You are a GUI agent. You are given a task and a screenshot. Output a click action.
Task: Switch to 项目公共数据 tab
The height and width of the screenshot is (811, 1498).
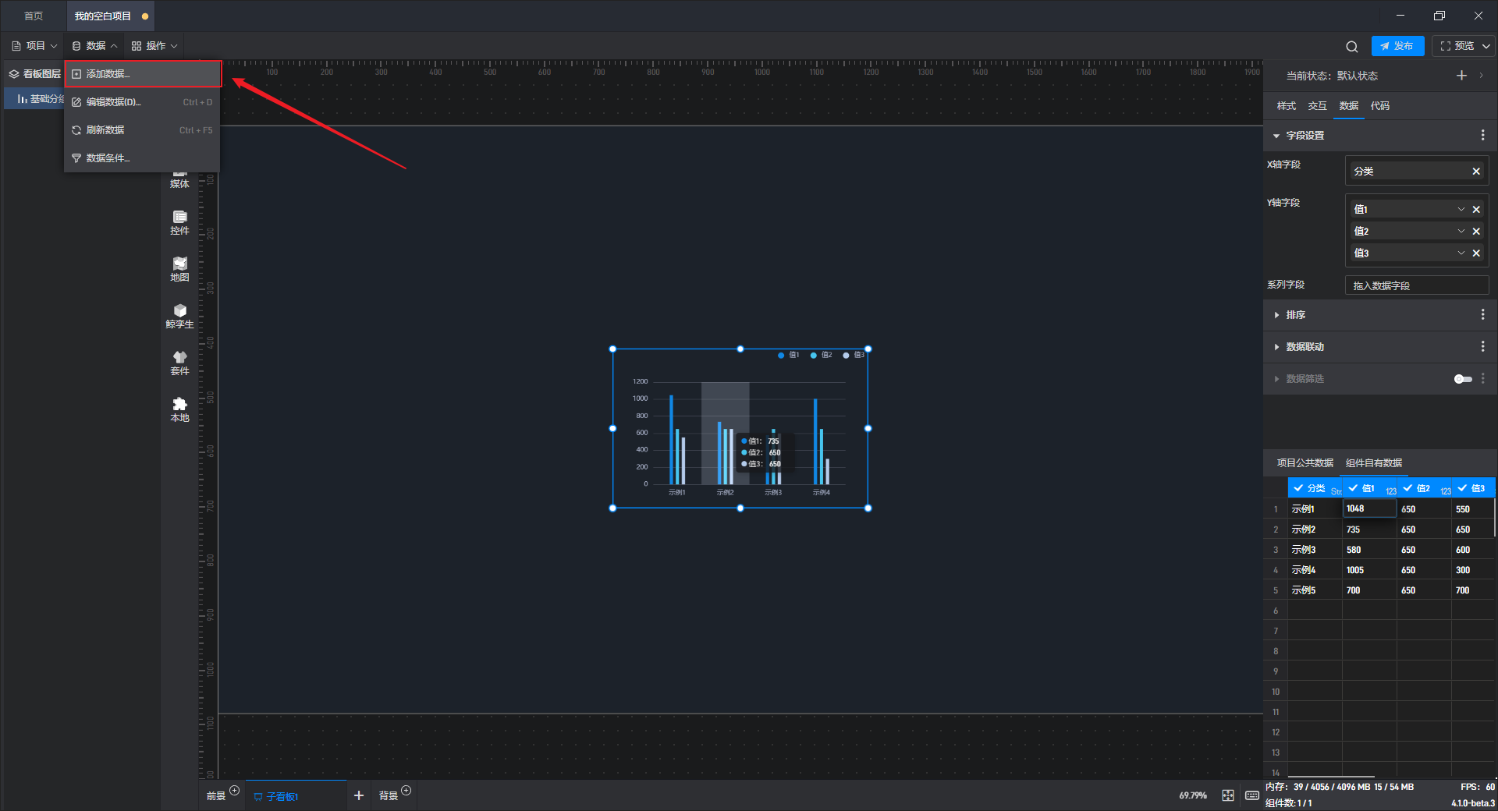1305,463
